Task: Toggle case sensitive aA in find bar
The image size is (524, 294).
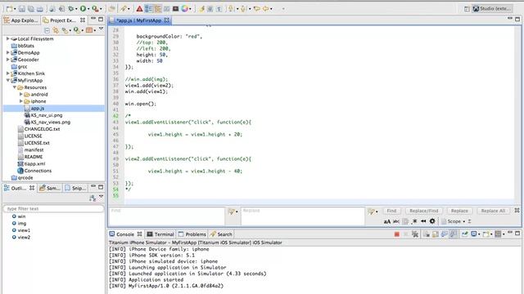Action: coord(387,221)
